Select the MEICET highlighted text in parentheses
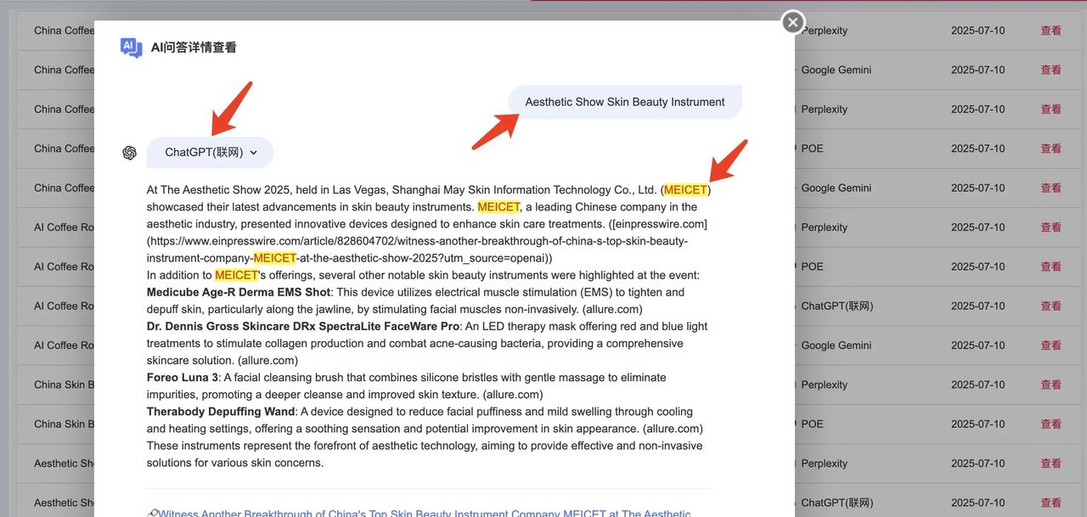This screenshot has height=517, width=1087. pos(684,190)
